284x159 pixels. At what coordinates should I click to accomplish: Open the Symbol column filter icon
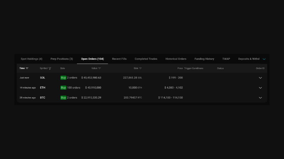click(x=50, y=68)
